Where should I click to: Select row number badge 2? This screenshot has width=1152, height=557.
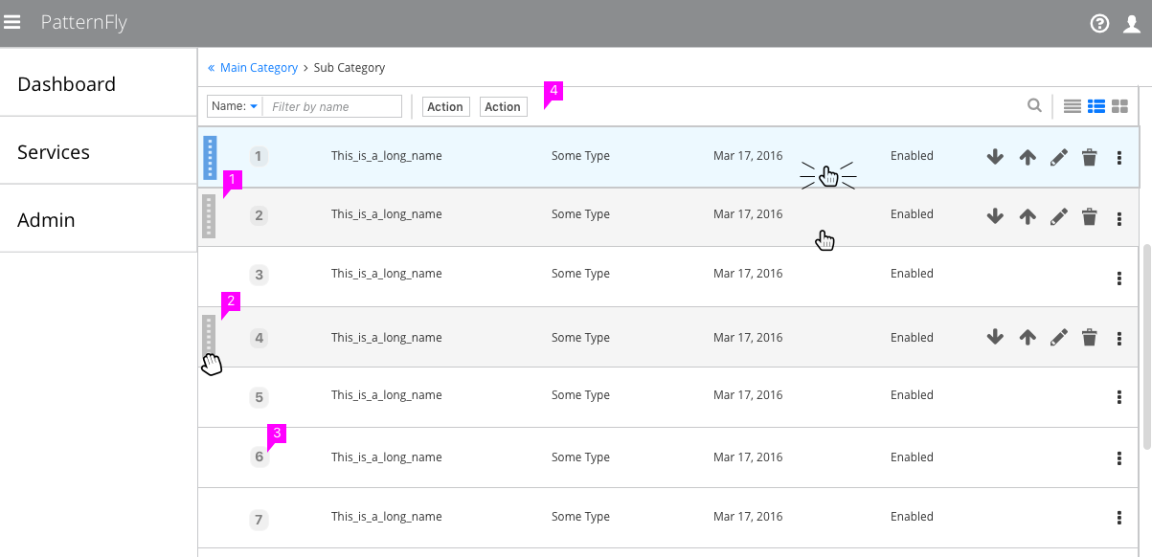tap(259, 215)
